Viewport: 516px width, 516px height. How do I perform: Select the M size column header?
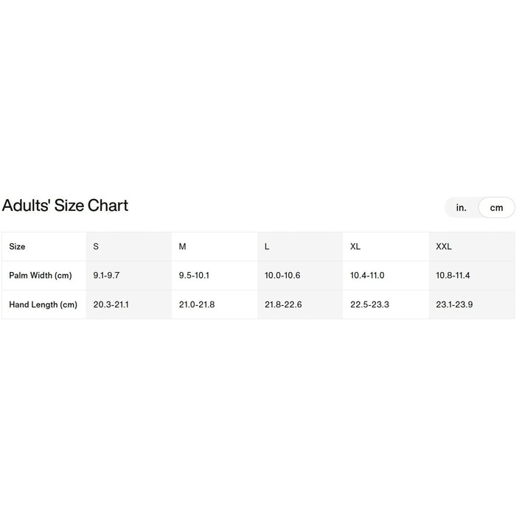(182, 246)
